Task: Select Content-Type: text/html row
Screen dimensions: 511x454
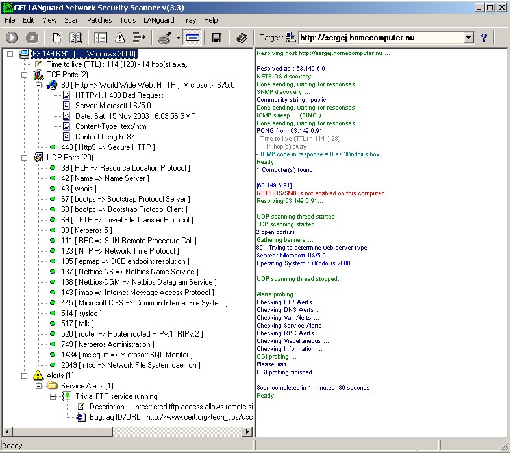Action: 112,126
